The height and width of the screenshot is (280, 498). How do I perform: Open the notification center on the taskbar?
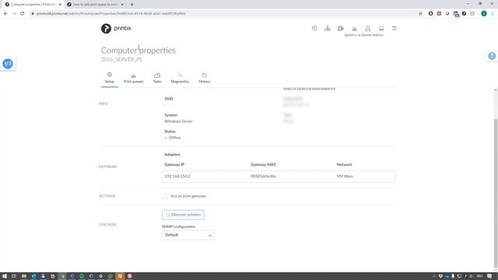(x=489, y=276)
